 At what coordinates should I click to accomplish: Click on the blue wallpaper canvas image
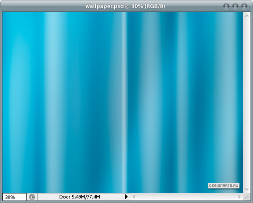[123, 103]
